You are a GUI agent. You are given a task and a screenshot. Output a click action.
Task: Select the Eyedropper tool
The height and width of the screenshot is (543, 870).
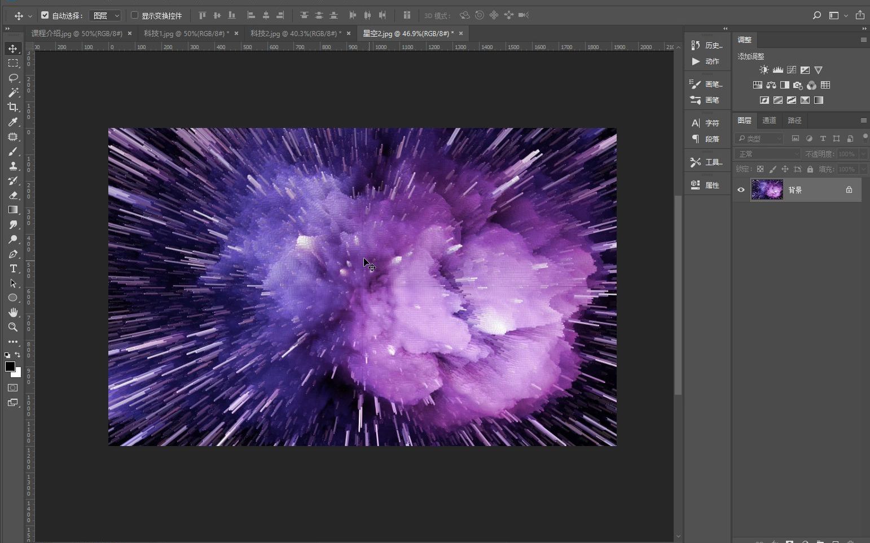tap(13, 122)
